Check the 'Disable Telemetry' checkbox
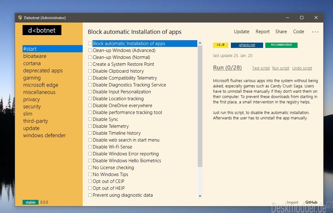 pos(90,126)
